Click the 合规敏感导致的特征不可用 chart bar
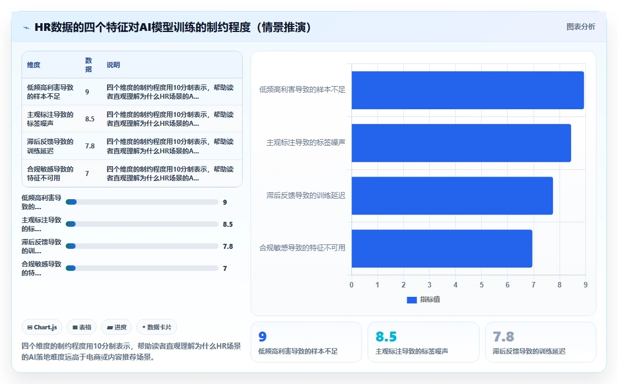This screenshot has height=384, width=618. [x=442, y=249]
